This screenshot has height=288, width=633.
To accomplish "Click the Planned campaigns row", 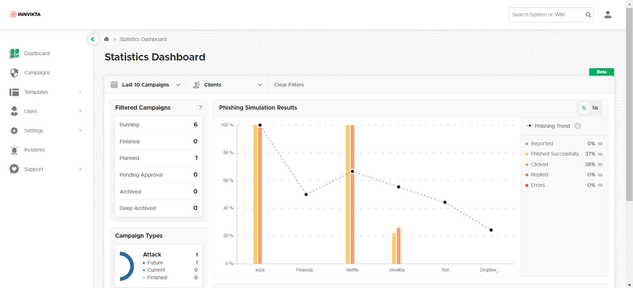I will click(x=158, y=158).
